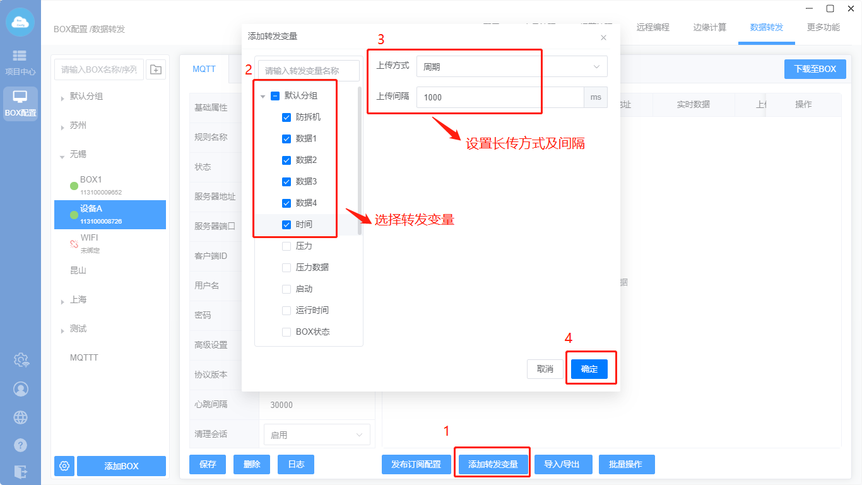Click the gear button beside 添加BOX

(64, 466)
